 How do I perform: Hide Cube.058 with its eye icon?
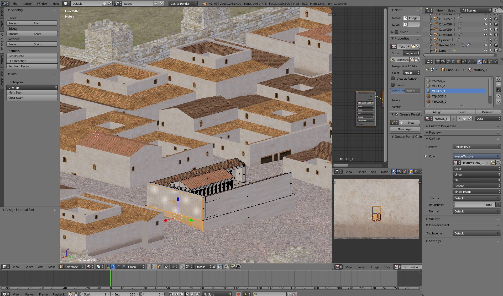point(485,24)
